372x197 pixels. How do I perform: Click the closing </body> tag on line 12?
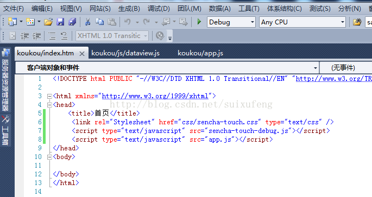click(66, 174)
